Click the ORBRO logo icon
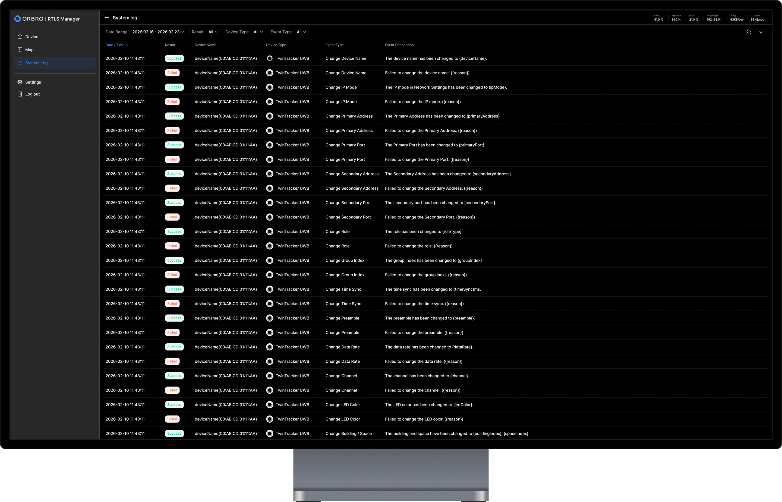 pyautogui.click(x=17, y=18)
